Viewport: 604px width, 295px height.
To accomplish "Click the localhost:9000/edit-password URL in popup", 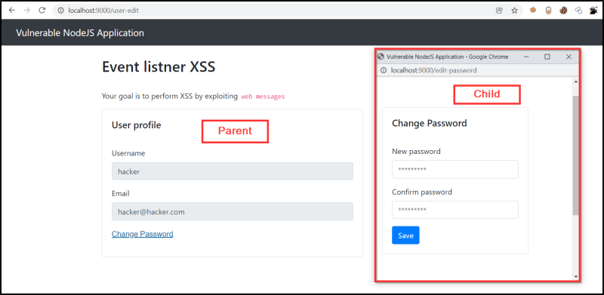I will click(433, 70).
